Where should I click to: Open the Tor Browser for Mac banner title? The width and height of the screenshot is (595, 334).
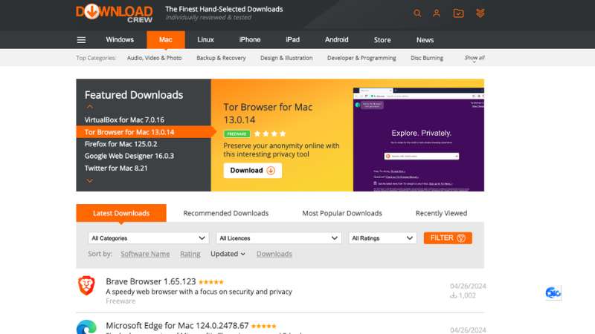pos(268,114)
